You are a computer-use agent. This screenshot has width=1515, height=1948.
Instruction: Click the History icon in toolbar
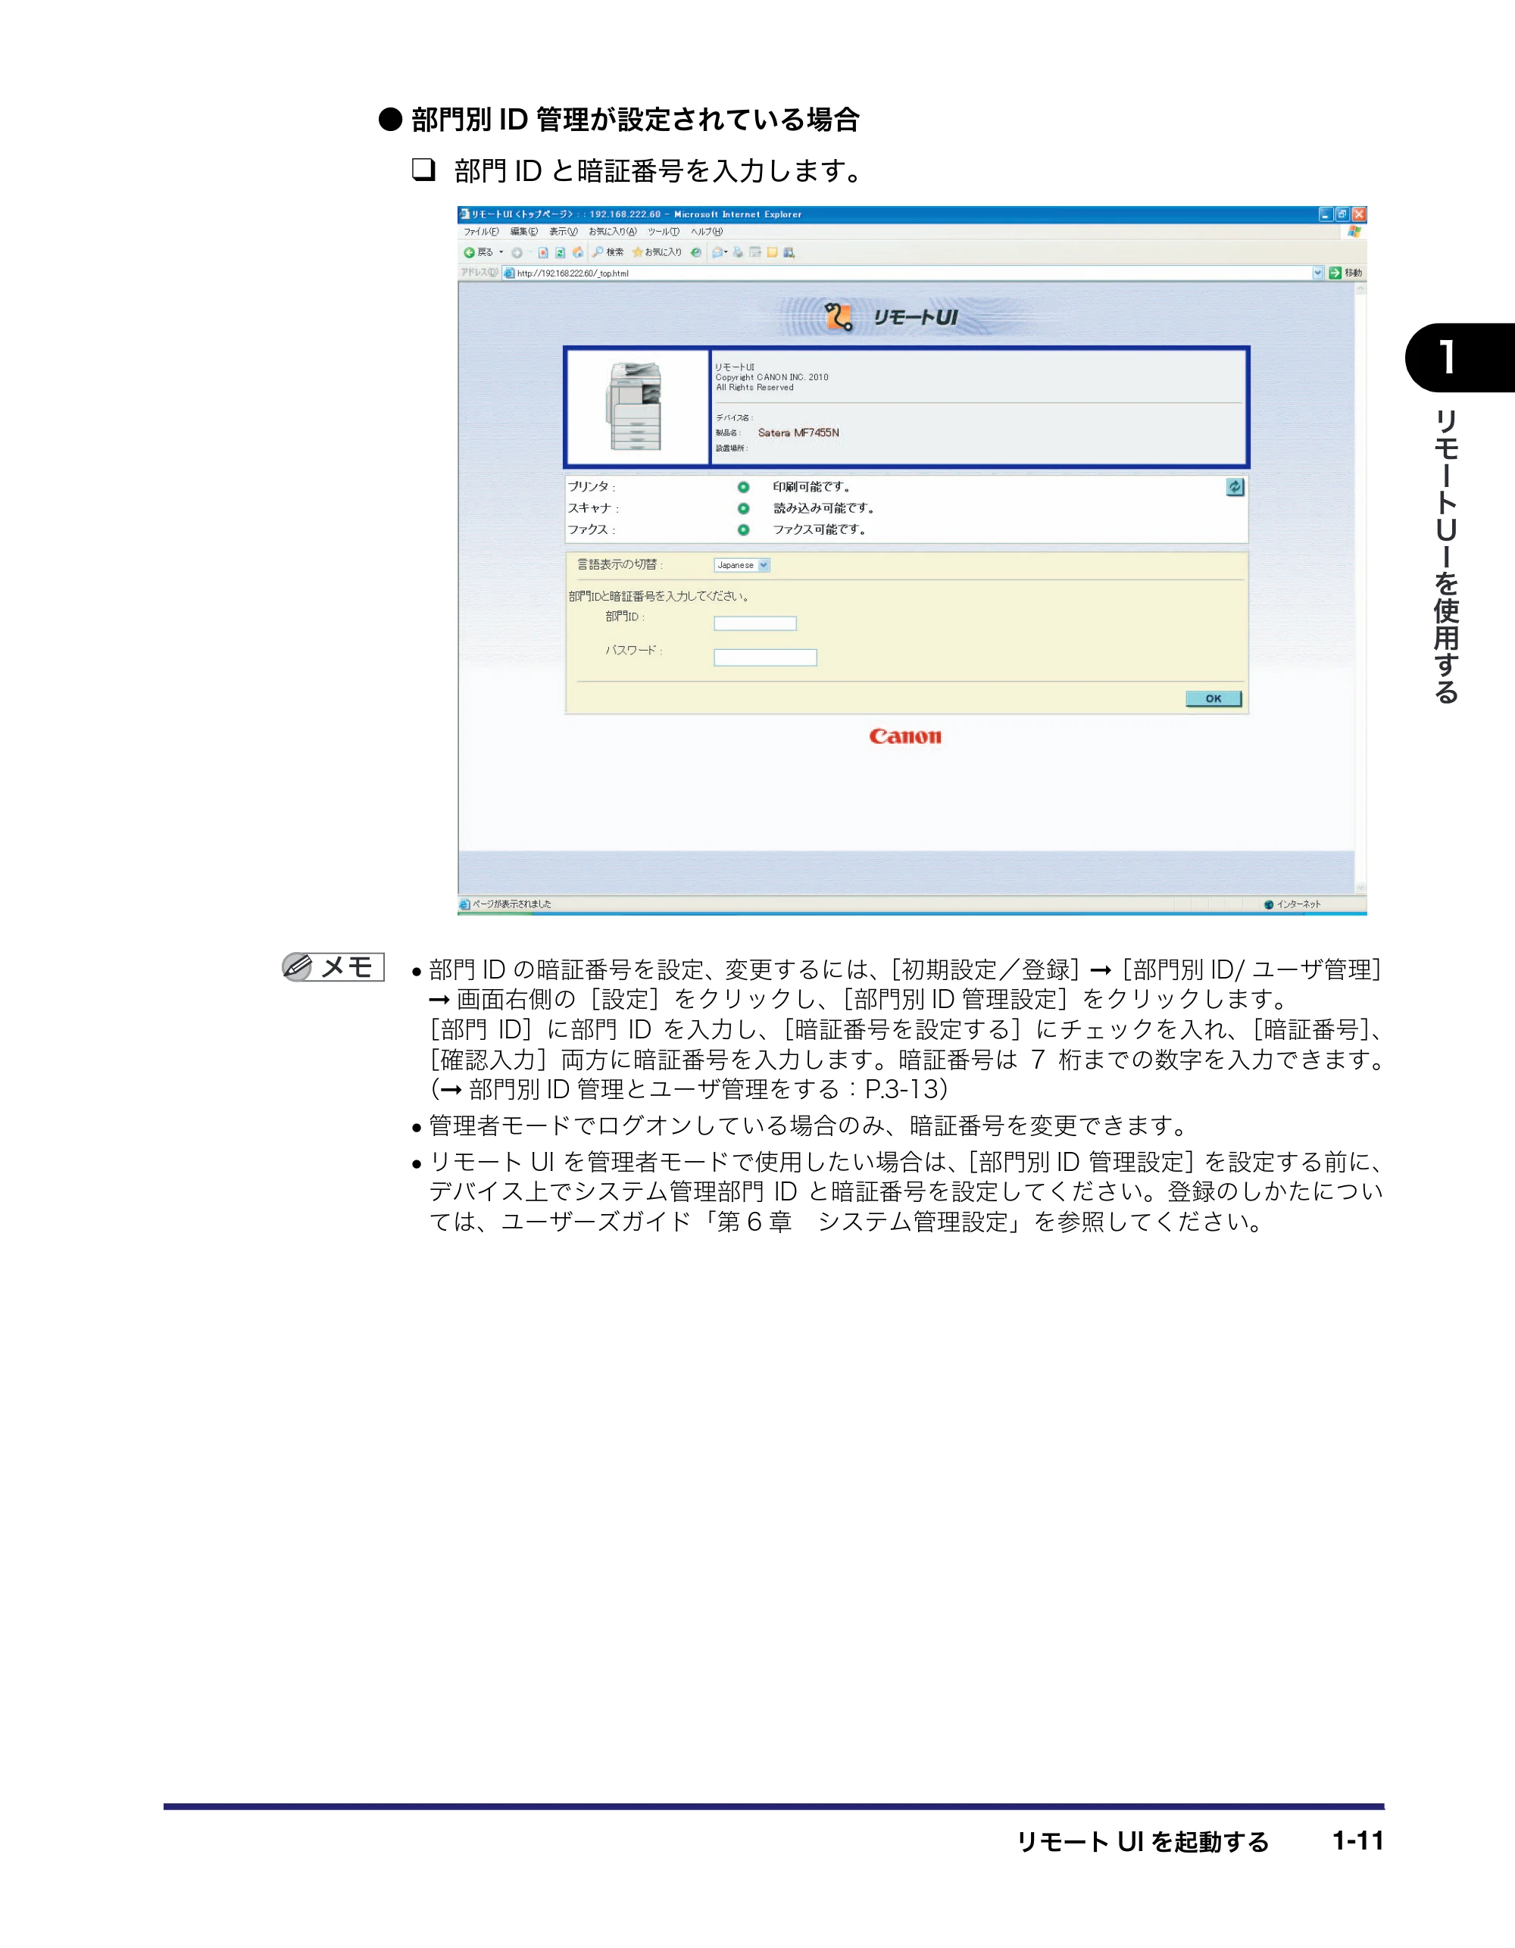click(696, 253)
